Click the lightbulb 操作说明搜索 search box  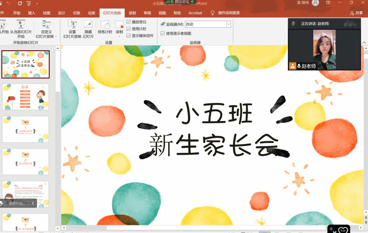click(x=225, y=13)
